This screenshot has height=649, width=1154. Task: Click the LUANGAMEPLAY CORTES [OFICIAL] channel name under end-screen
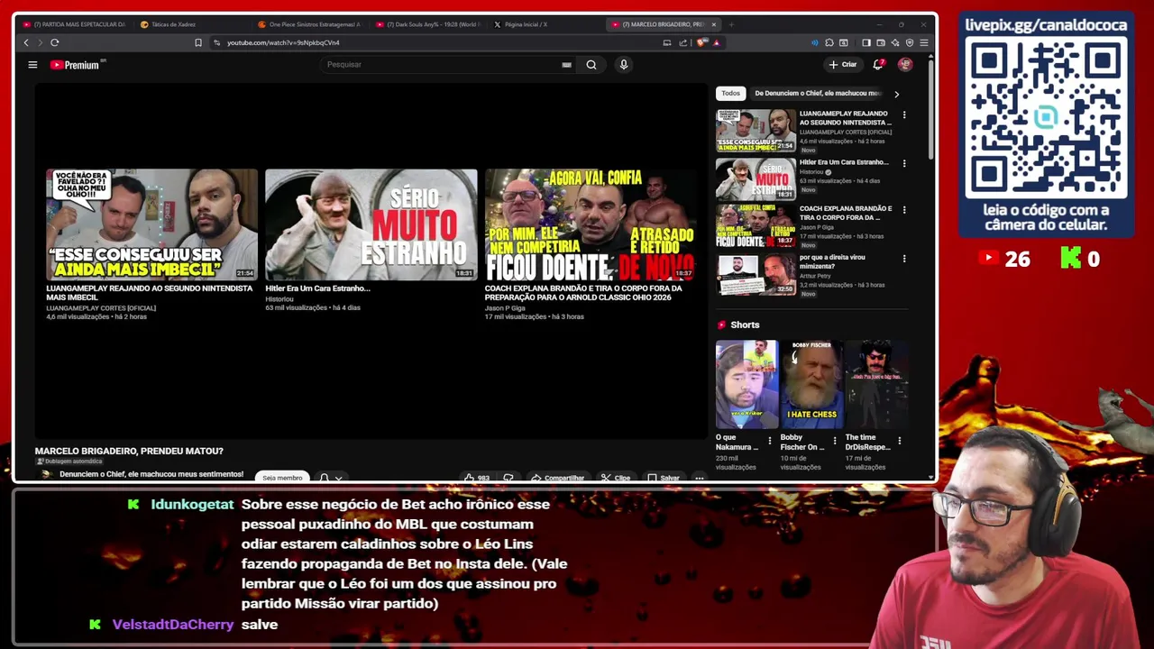point(101,308)
